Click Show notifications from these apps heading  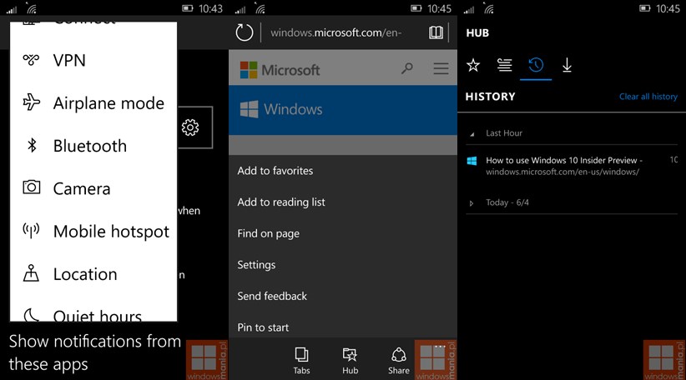94,352
